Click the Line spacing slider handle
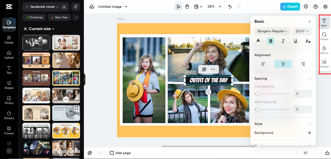Viewport: 331px width, 159px height. tap(257, 94)
